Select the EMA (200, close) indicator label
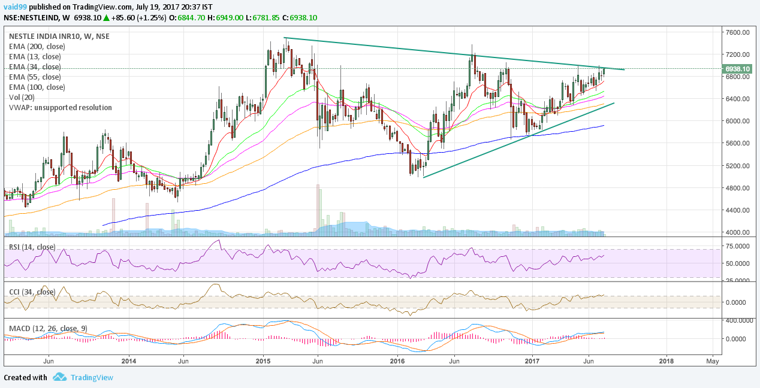Image resolution: width=760 pixels, height=388 pixels. [37, 46]
